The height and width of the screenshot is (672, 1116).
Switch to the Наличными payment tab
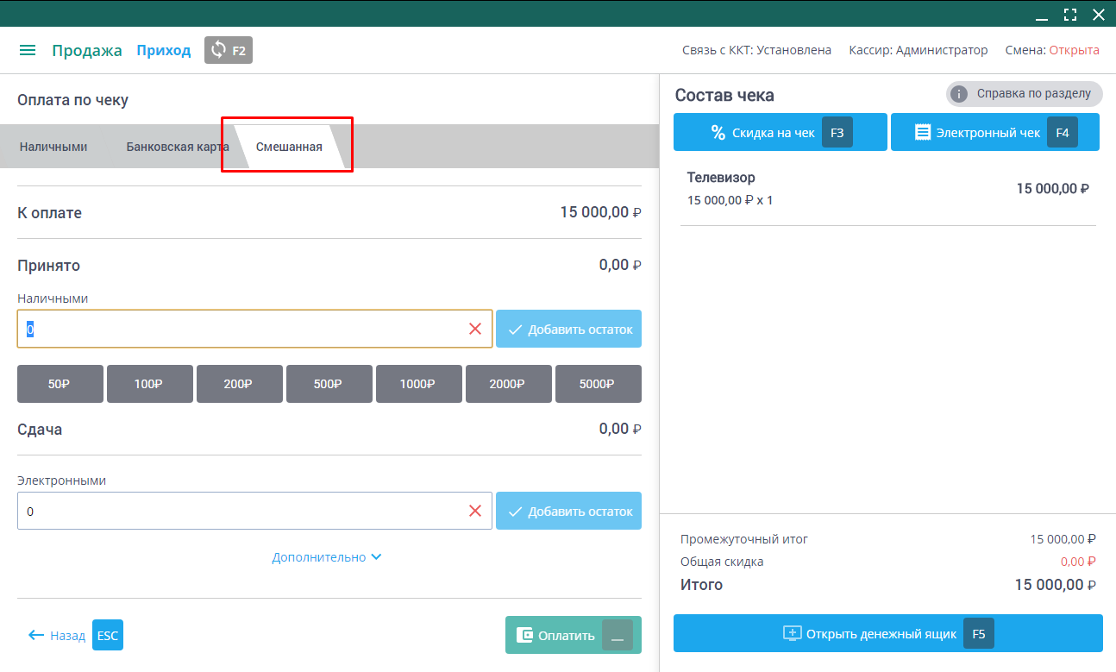coord(53,147)
